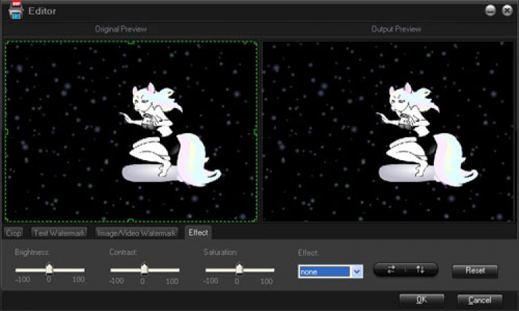Click the Reset button
The image size is (519, 311).
(475, 271)
